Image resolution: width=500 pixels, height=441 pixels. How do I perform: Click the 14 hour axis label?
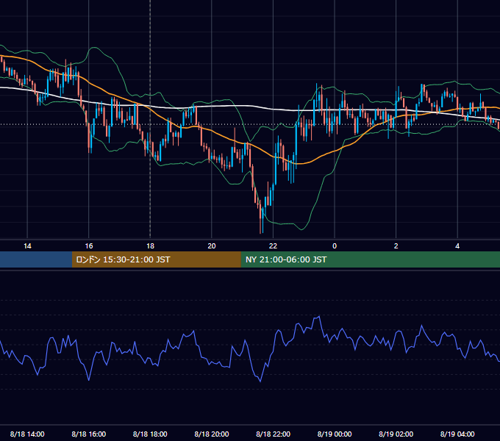pyautogui.click(x=27, y=246)
